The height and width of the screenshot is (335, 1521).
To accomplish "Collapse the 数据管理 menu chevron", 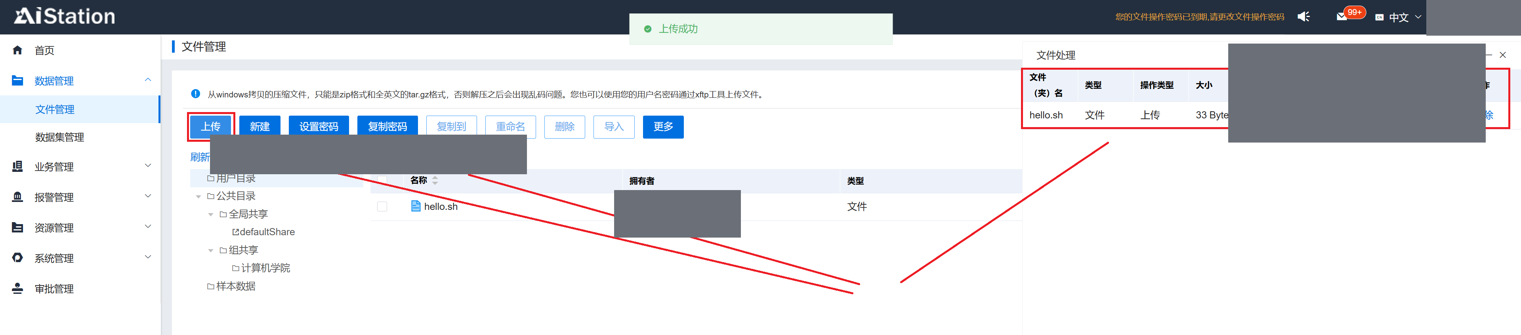I will tap(148, 80).
